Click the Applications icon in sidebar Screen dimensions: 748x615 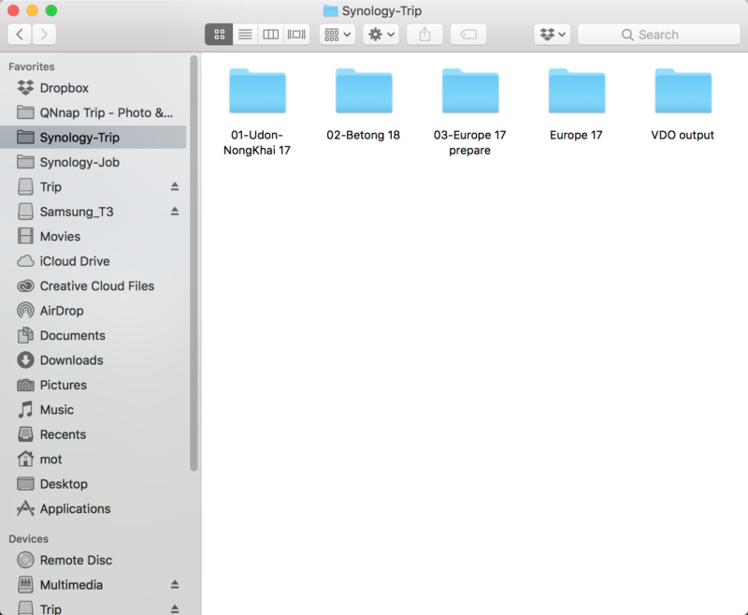point(25,508)
